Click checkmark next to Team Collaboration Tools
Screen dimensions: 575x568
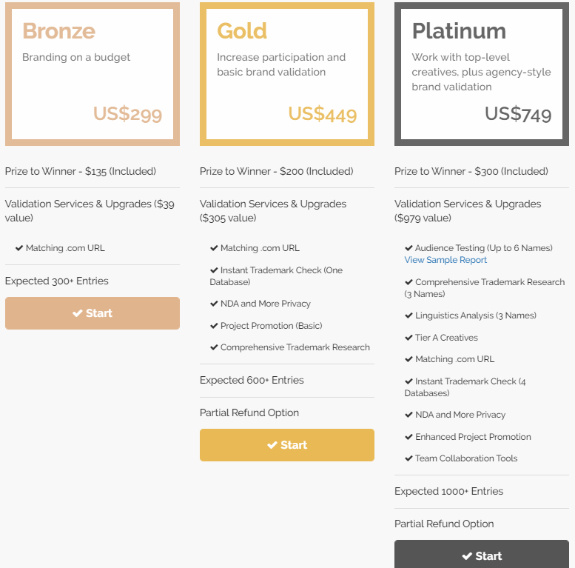point(408,458)
